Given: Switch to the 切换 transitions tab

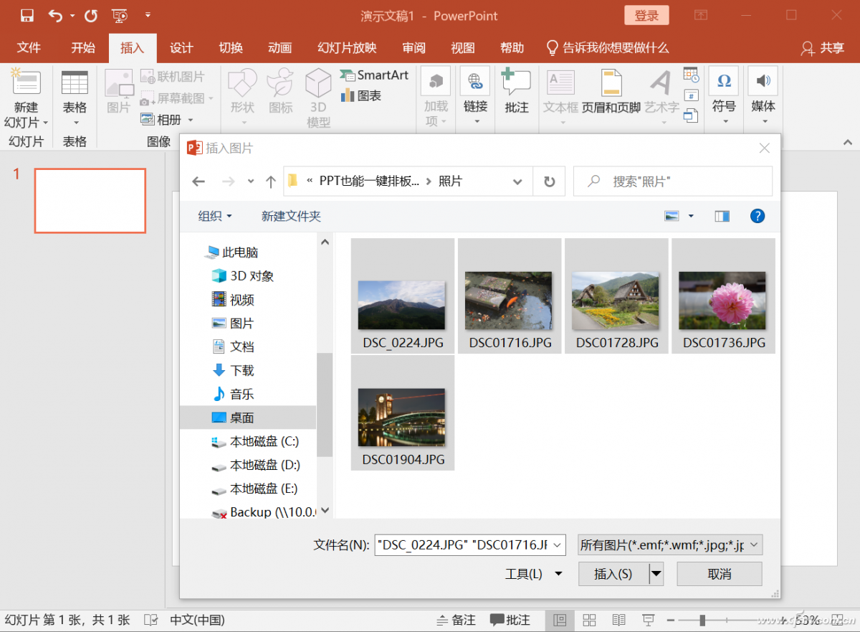Looking at the screenshot, I should pos(231,48).
